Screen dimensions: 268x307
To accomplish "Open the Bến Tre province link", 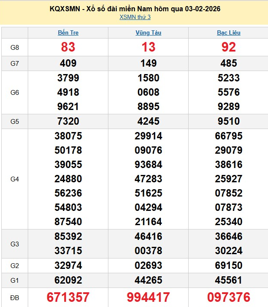I will (x=68, y=32).
